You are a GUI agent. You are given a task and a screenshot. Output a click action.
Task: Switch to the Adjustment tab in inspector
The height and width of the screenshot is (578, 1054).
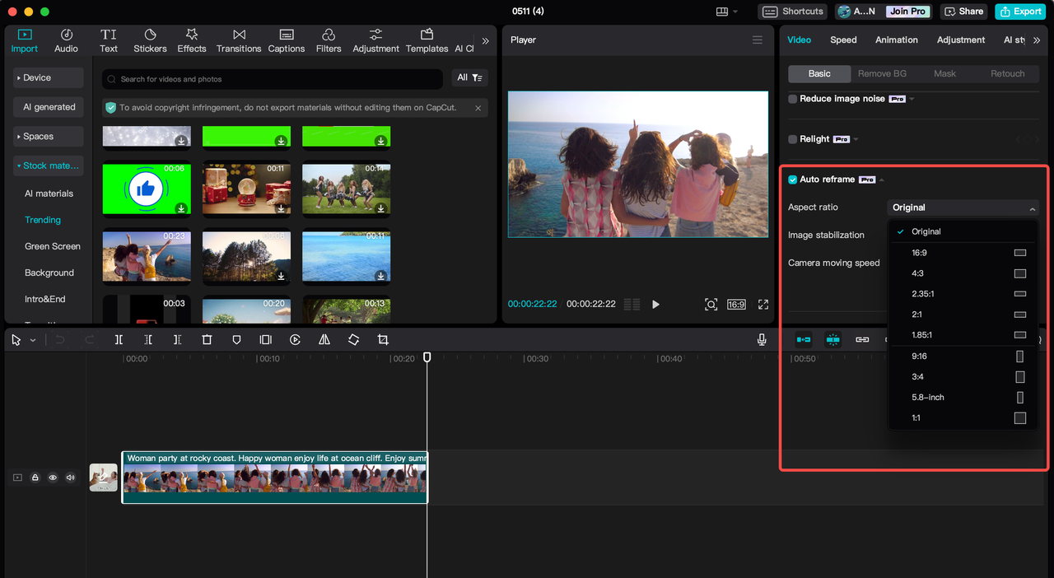961,40
